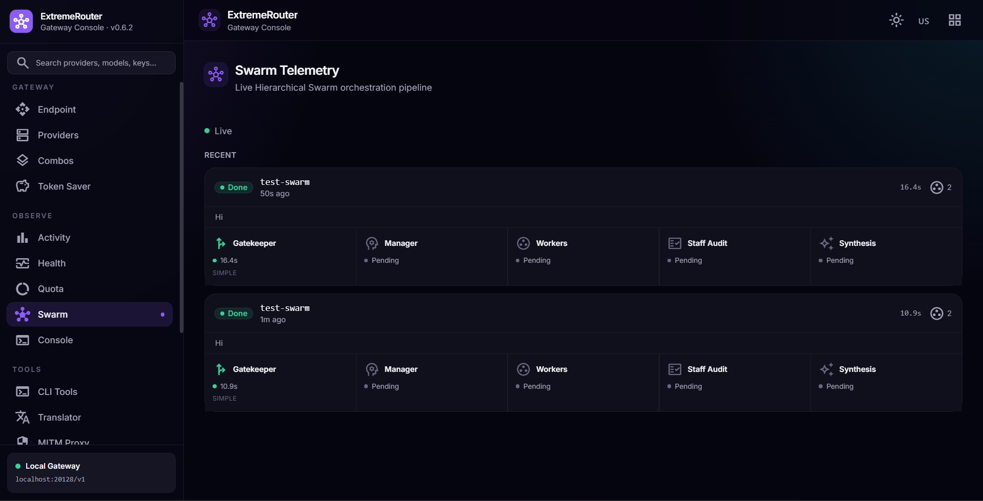Viewport: 983px width, 501px height.
Task: Click Workers icon in the 50s ago run
Action: (x=523, y=243)
